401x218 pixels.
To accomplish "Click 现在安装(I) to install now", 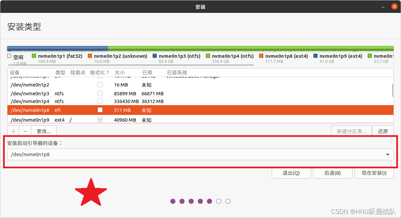I will coord(374,173).
